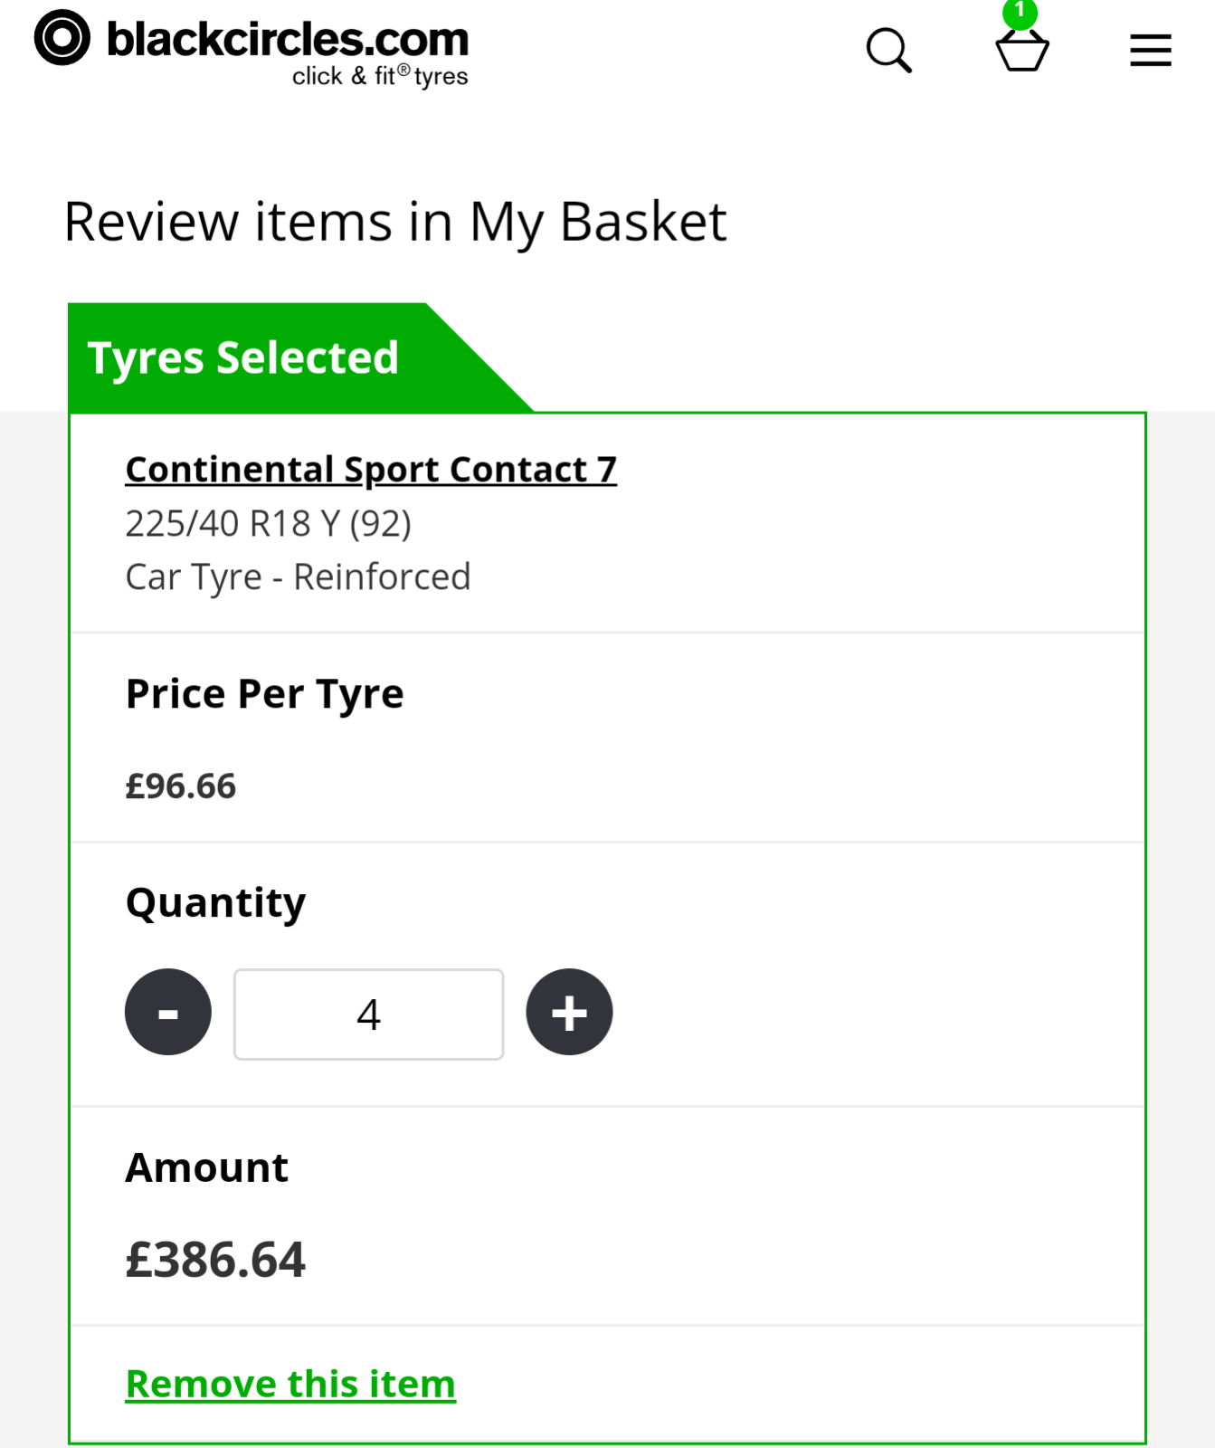This screenshot has height=1448, width=1215.
Task: Click the blackcircles circular logo icon
Action: pyautogui.click(x=62, y=38)
